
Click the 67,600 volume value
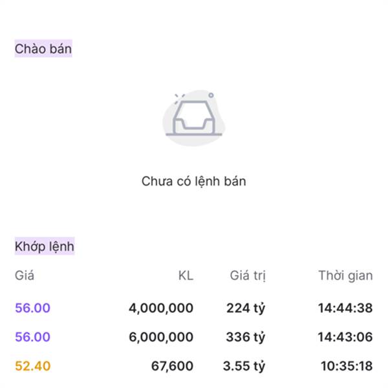coord(172,366)
